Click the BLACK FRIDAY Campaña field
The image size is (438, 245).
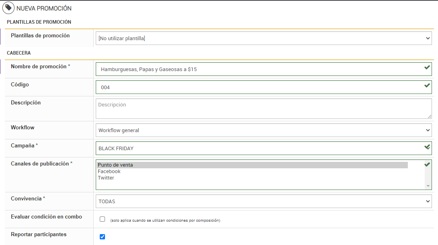coord(257,148)
